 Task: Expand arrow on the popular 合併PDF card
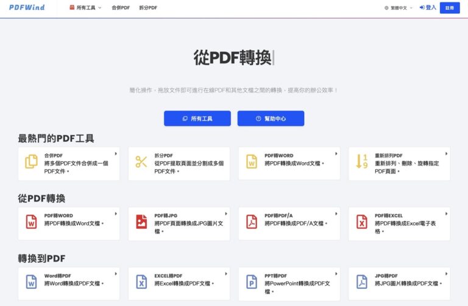pos(116,154)
